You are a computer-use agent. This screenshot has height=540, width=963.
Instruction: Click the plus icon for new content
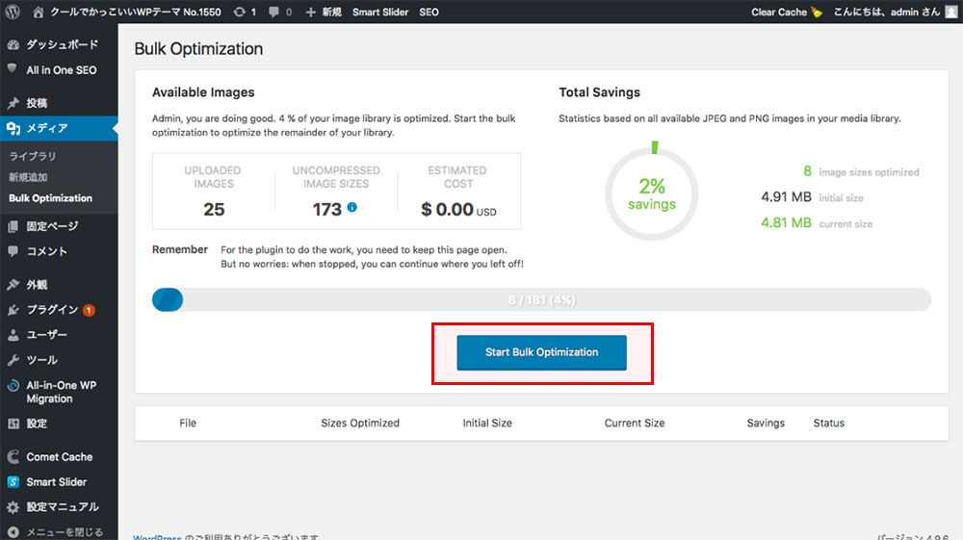[x=311, y=12]
